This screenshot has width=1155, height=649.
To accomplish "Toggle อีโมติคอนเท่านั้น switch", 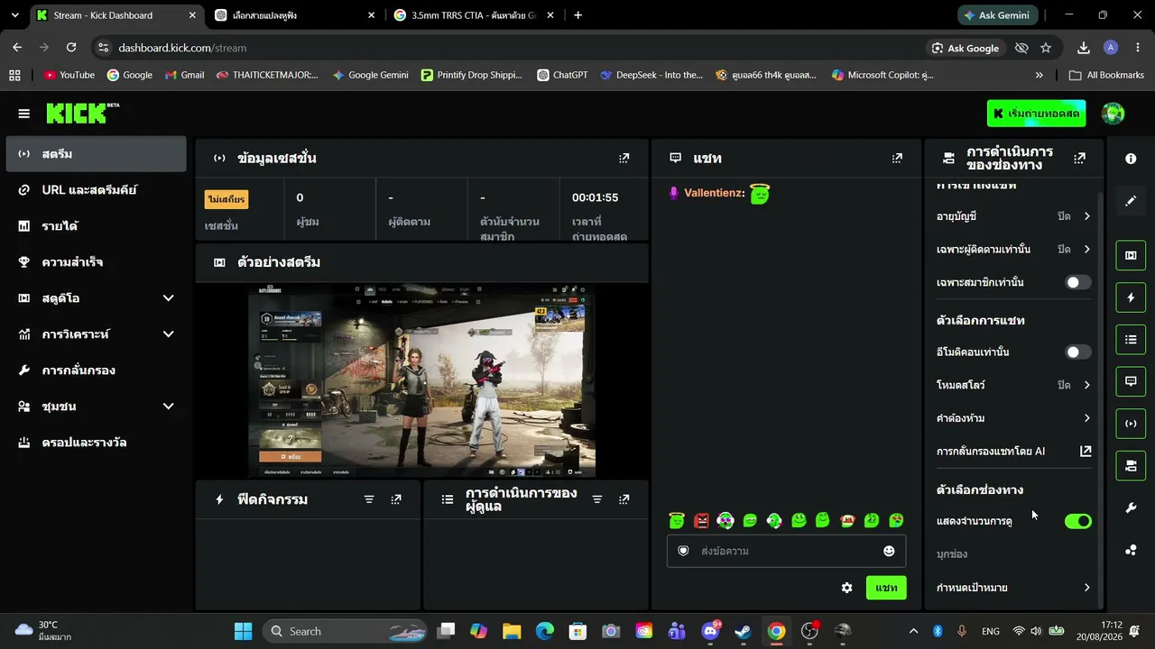I will pyautogui.click(x=1077, y=352).
